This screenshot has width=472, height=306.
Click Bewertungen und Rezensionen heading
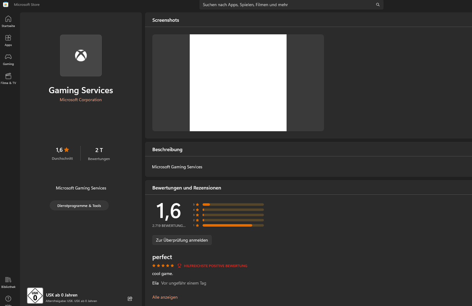coord(187,188)
